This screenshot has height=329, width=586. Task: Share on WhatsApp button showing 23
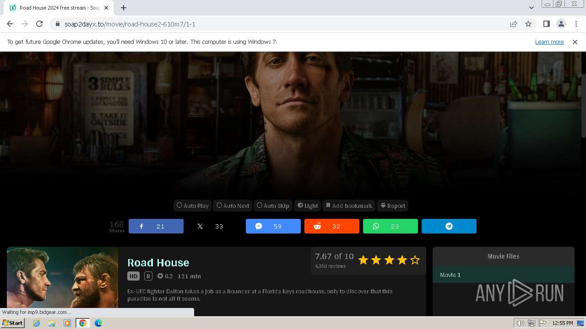point(391,226)
